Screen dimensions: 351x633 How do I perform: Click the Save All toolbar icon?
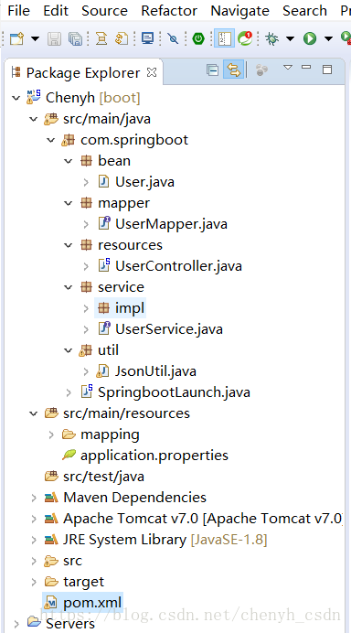75,38
